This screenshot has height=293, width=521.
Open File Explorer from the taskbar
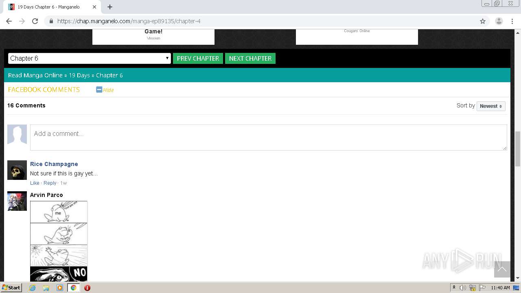(x=46, y=288)
